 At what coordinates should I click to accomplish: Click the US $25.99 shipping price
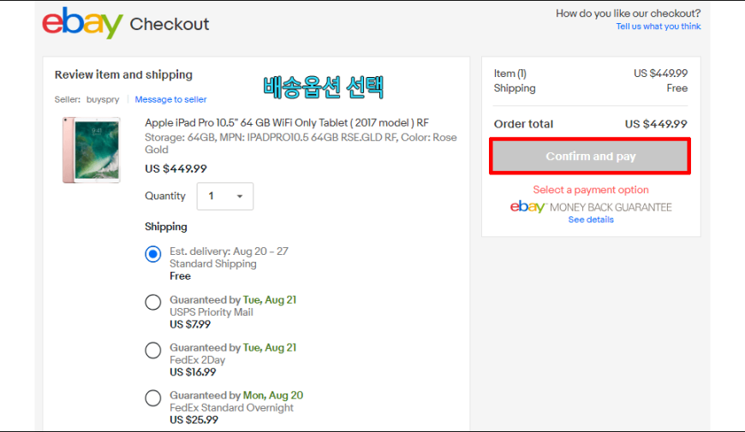tap(194, 420)
